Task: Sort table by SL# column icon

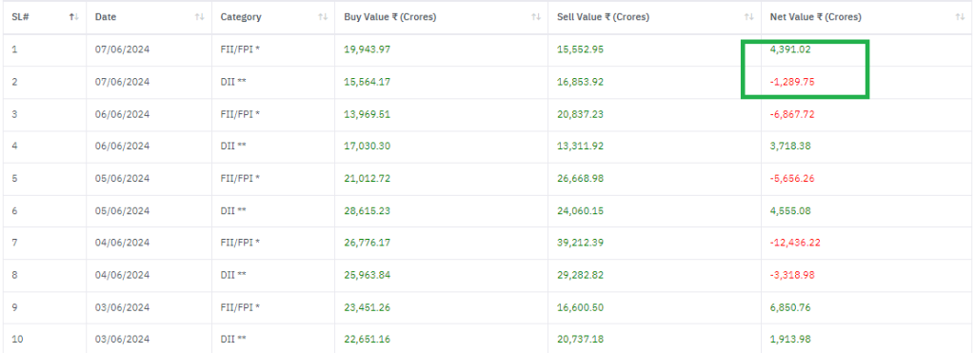Action: tap(74, 17)
